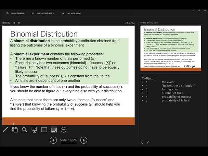Open the pen and laser pointer tools
Viewport: 208px width, 156px height.
[x=5, y=130]
